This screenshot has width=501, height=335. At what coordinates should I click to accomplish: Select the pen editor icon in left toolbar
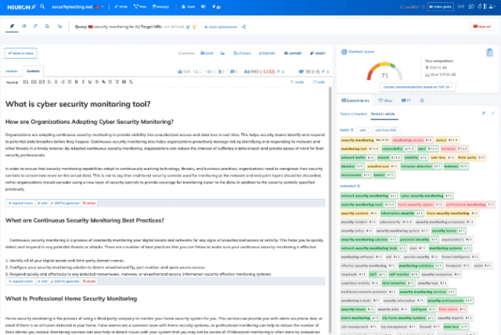pyautogui.click(x=13, y=26)
